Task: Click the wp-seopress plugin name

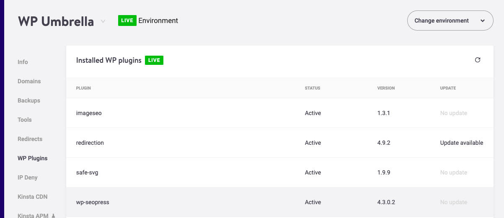Action: (x=93, y=202)
